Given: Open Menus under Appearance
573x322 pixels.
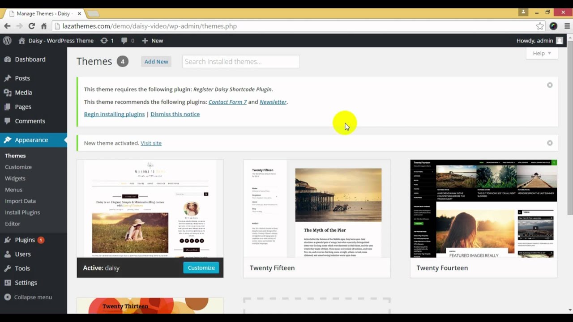Looking at the screenshot, I should [x=13, y=190].
